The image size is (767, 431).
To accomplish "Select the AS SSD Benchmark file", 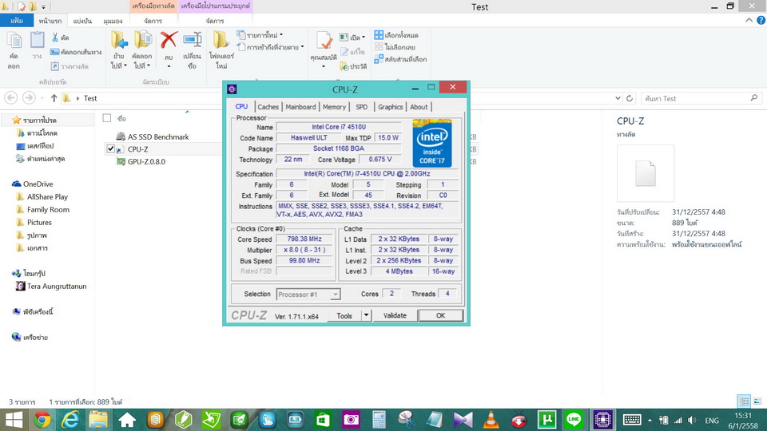I will 153,136.
